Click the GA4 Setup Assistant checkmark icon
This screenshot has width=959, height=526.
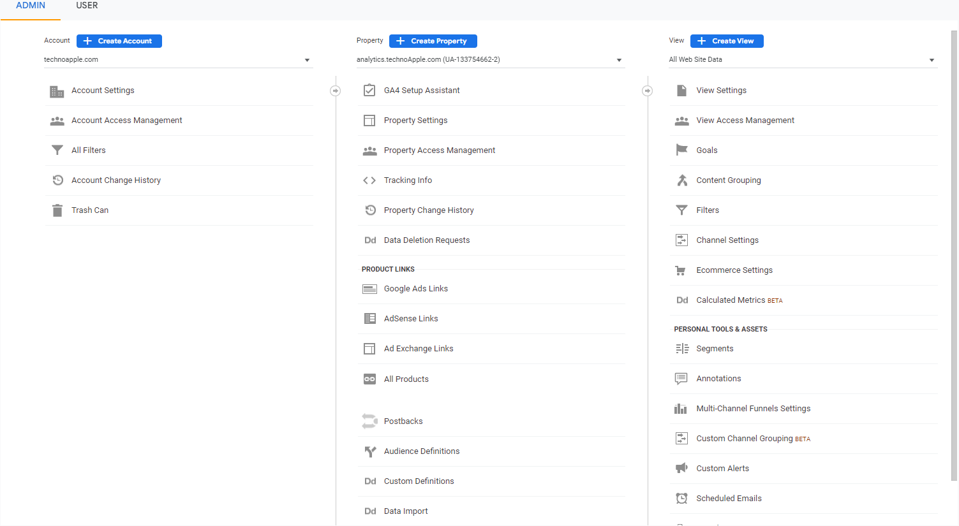tap(369, 91)
